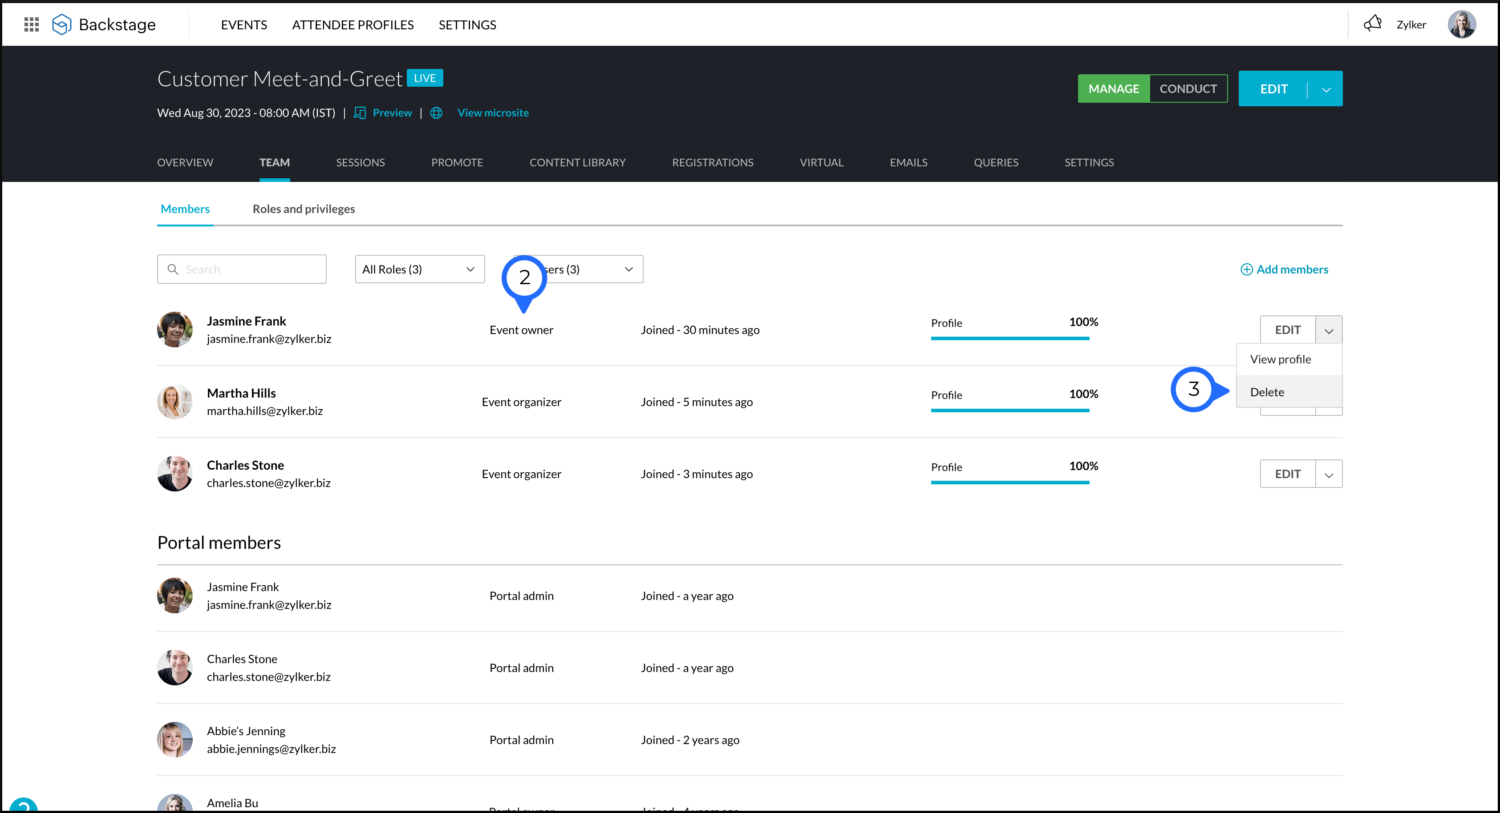
Task: Select the TEAM tab
Action: (x=275, y=162)
